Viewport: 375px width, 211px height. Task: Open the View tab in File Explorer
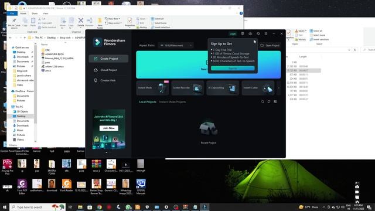click(46, 13)
